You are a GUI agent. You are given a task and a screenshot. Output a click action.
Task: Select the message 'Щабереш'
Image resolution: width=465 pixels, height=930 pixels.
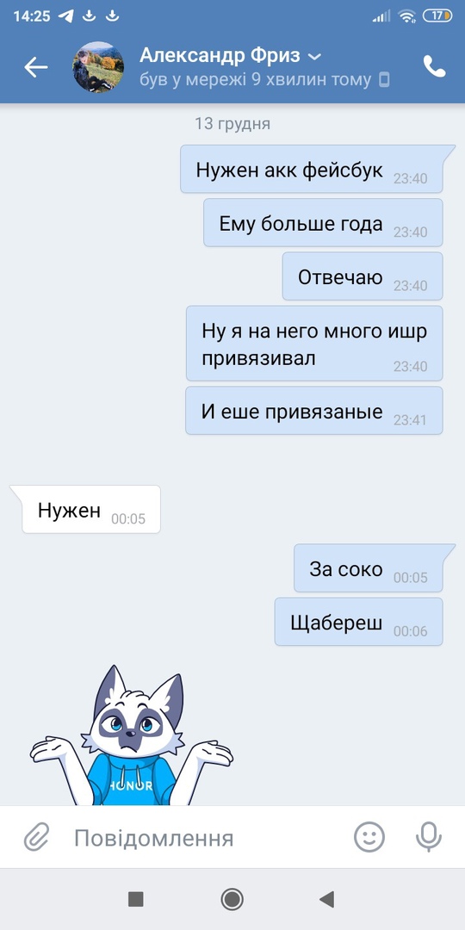359,622
